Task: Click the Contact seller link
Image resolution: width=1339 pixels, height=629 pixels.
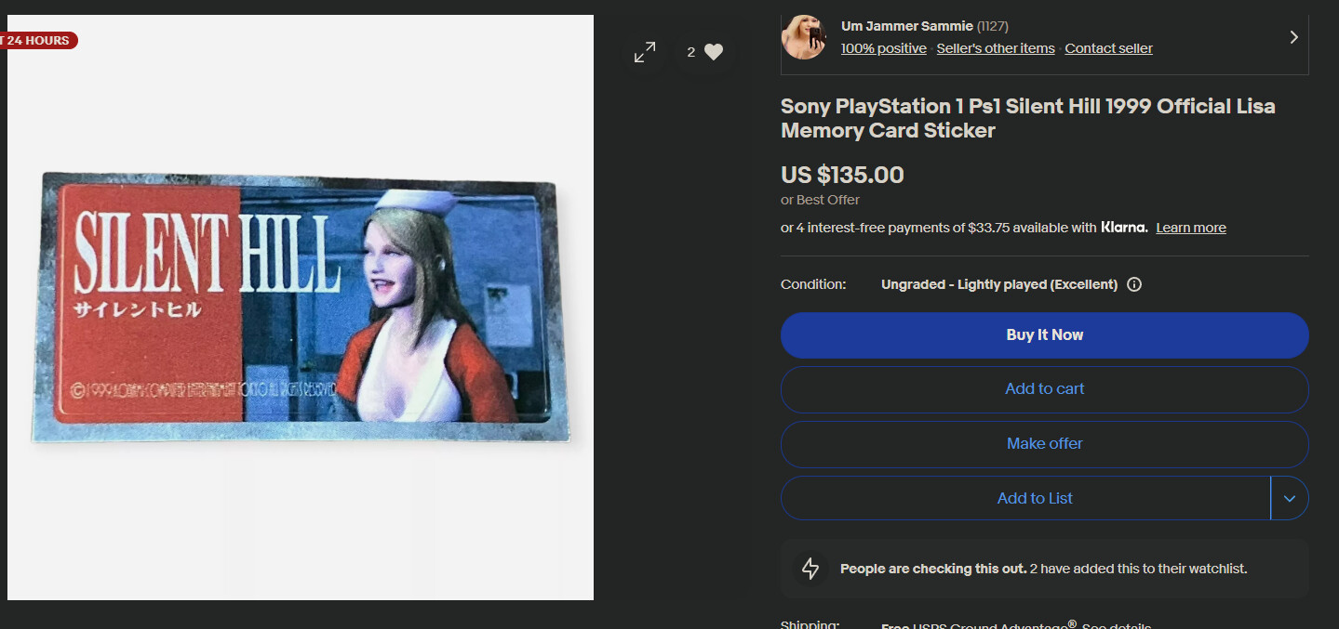Action: click(x=1108, y=48)
